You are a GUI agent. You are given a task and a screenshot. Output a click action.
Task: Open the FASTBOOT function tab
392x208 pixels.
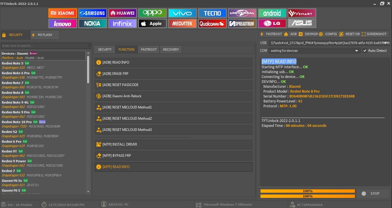pos(149,49)
